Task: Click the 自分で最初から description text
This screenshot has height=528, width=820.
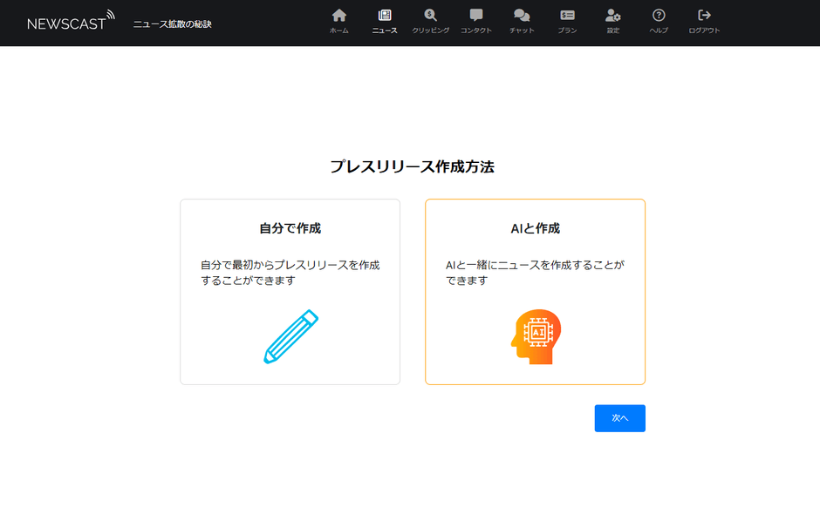Action: click(x=290, y=272)
